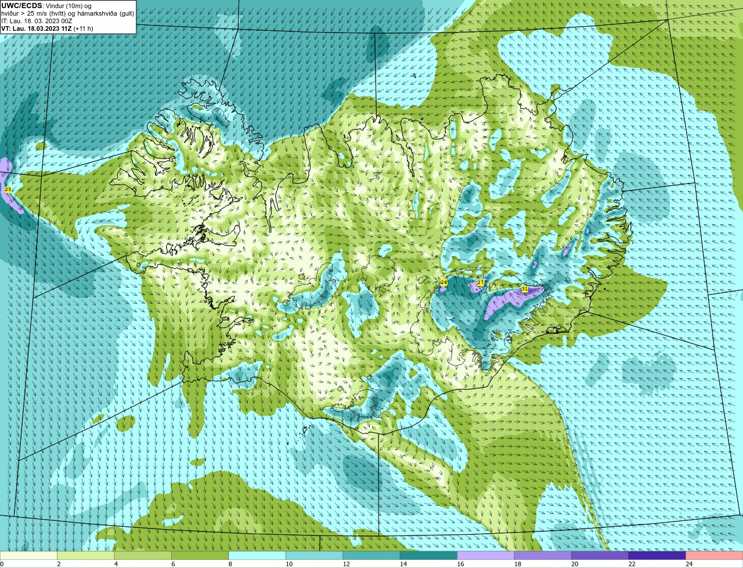Click the 'Vindur (10m) og' text
This screenshot has width=743, height=568.
pos(68,6)
